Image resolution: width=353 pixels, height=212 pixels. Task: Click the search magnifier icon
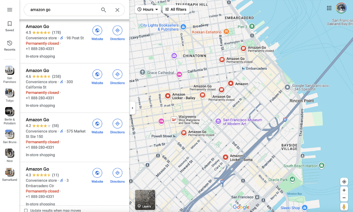104,10
